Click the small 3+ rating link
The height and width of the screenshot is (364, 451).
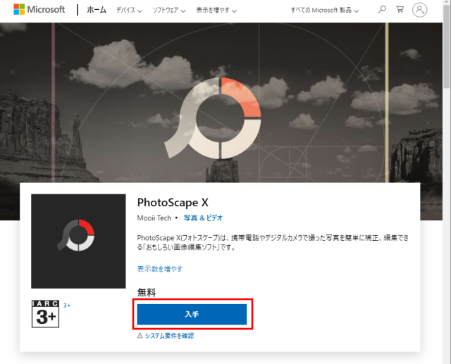[67, 306]
